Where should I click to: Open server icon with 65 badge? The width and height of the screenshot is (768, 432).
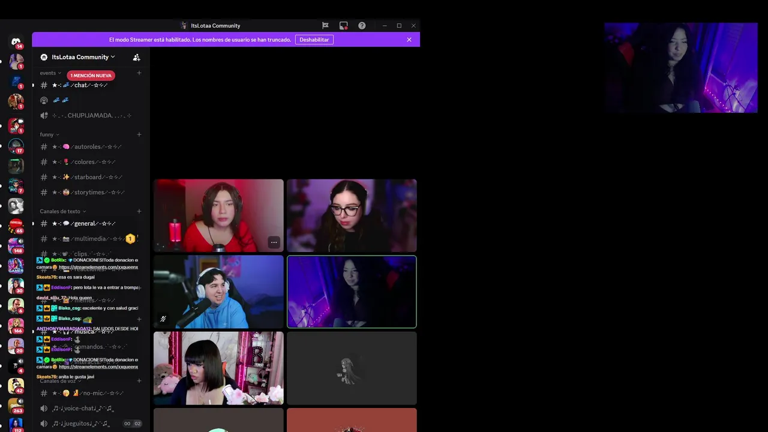(16, 226)
